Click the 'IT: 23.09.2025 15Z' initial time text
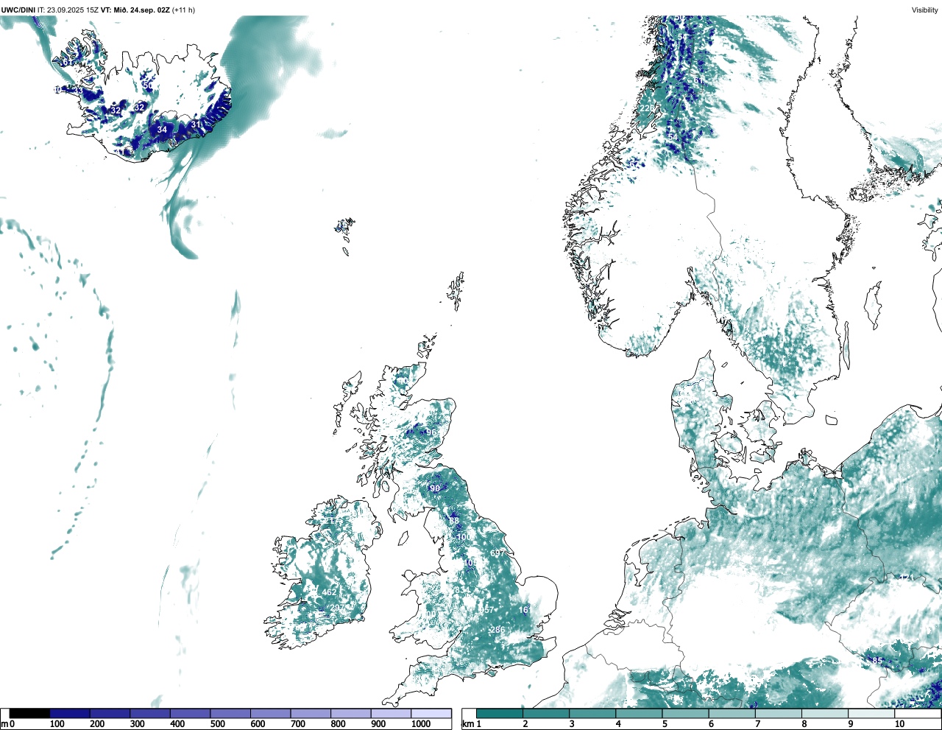 click(x=68, y=10)
